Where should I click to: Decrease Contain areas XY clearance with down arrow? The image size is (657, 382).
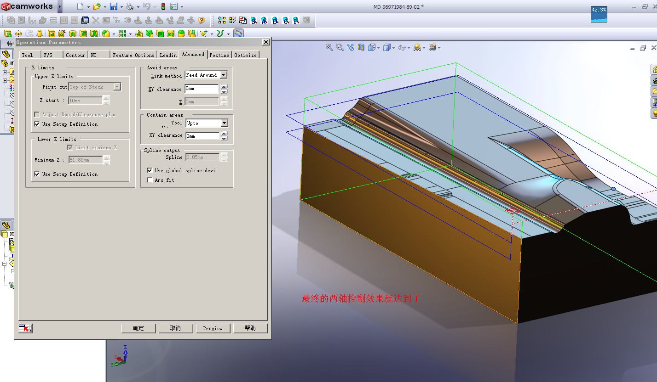224,138
